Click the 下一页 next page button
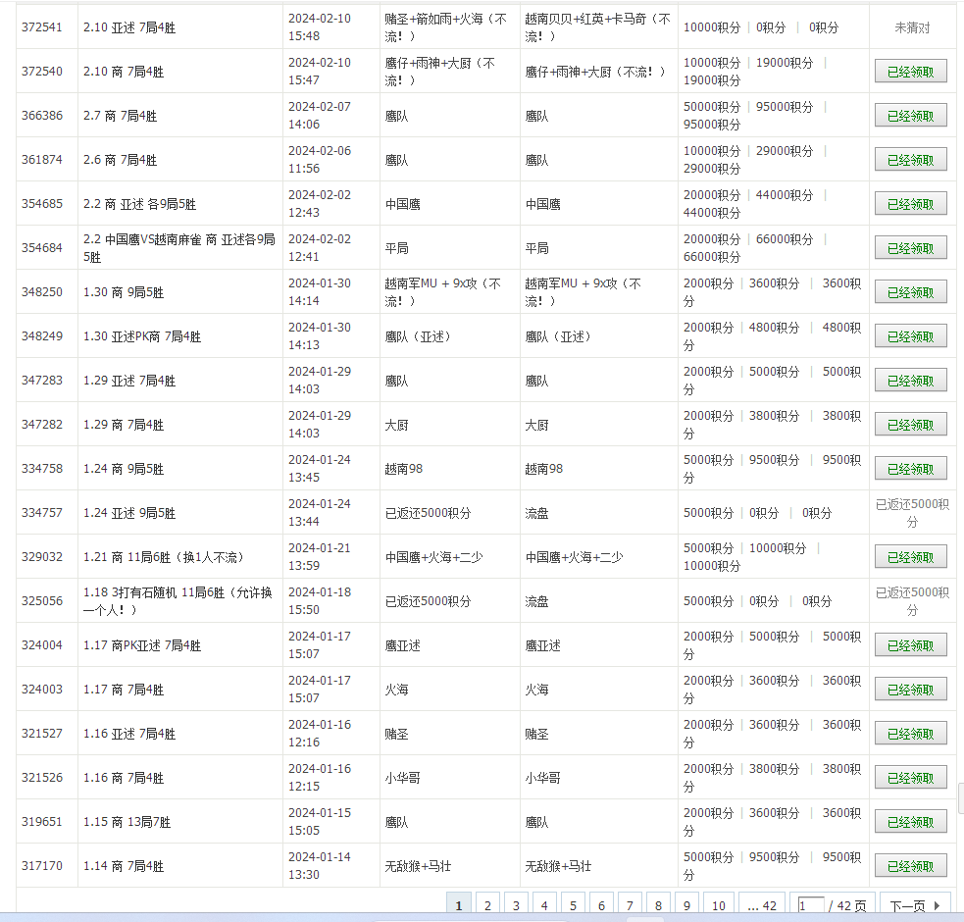Image resolution: width=964 pixels, height=922 pixels. point(914,905)
